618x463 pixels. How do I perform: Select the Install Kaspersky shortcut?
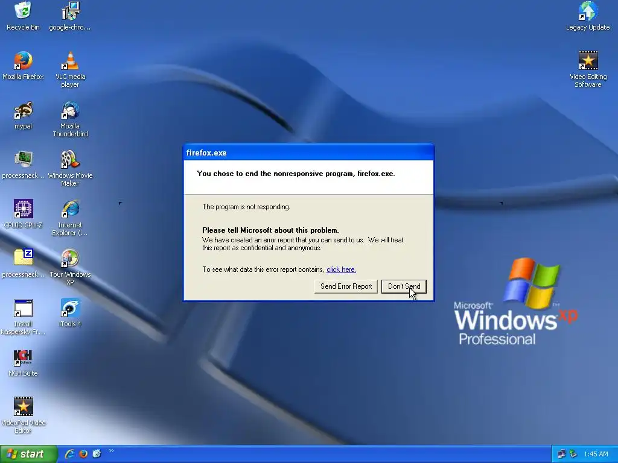[23, 317]
